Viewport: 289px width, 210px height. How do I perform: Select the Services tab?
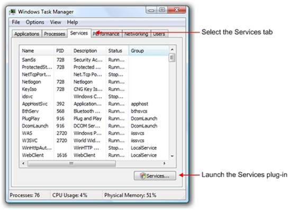(x=79, y=33)
